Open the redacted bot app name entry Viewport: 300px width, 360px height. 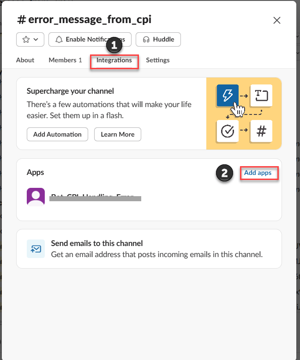pyautogui.click(x=95, y=198)
